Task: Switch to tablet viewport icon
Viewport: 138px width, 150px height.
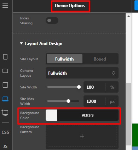Action: pos(5,85)
